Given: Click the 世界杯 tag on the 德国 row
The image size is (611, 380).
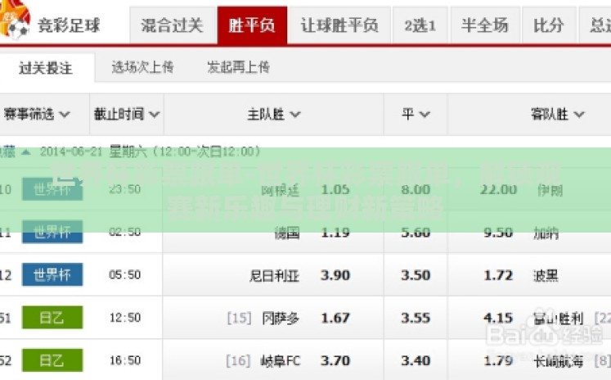Looking at the screenshot, I should [52, 232].
